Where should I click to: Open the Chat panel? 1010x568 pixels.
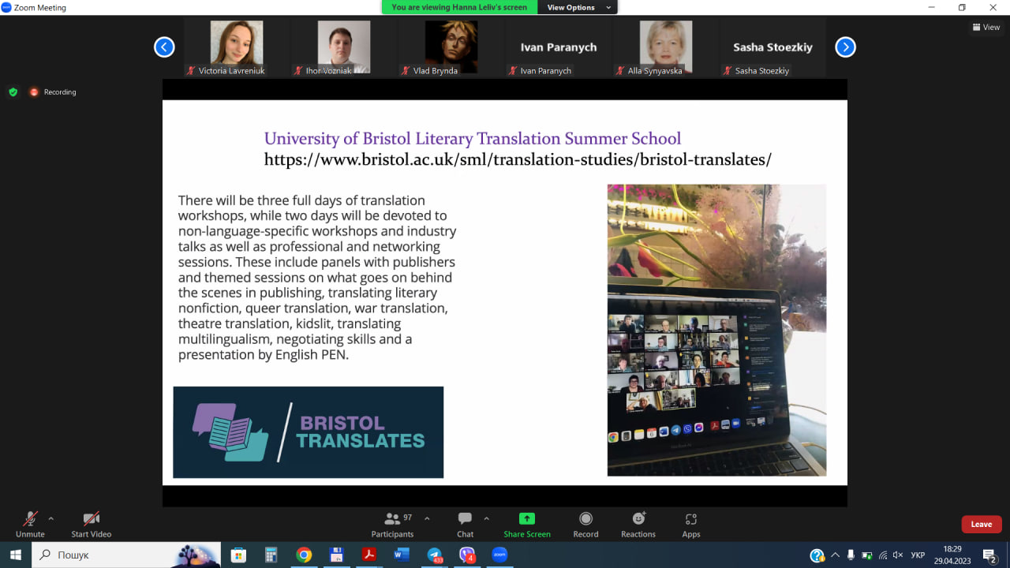coord(465,524)
